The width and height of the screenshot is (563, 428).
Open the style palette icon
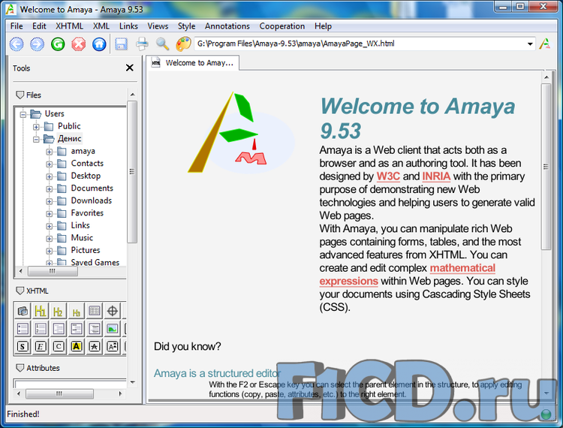183,44
